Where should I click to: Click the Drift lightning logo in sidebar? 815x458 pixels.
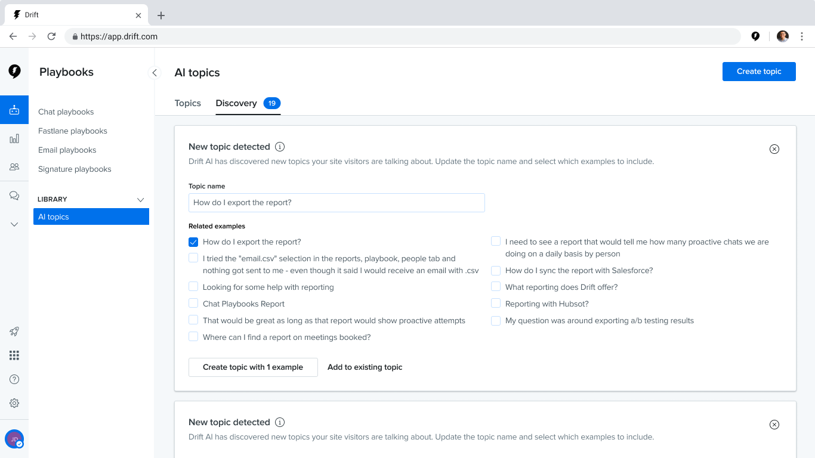[14, 72]
